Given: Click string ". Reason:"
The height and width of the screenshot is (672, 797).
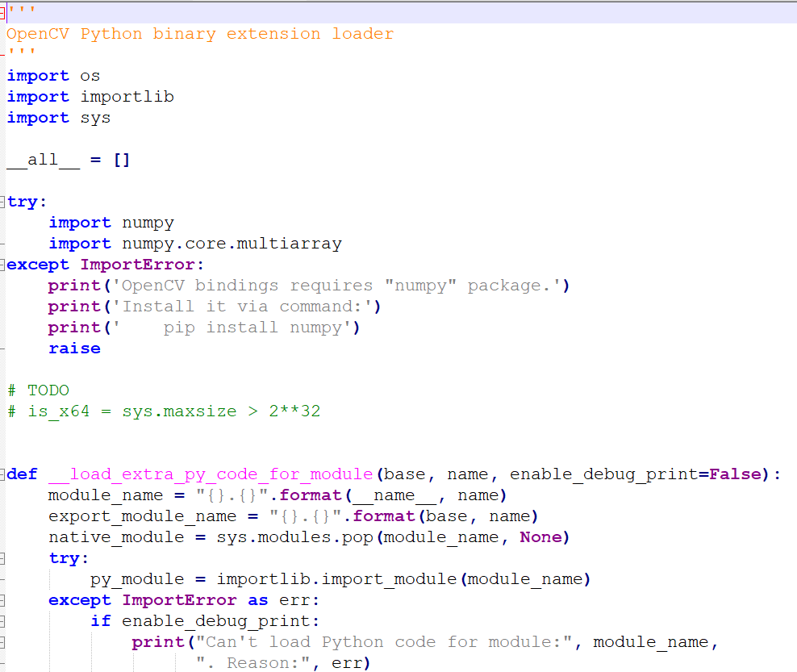Looking at the screenshot, I should pyautogui.click(x=253, y=663).
